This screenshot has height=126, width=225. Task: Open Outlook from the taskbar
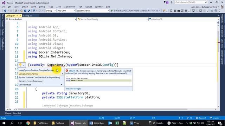pos(110,123)
